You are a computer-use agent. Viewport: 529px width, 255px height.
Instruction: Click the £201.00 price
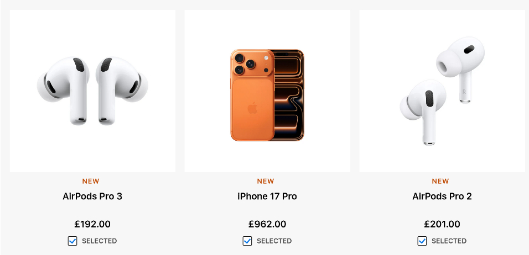click(442, 224)
